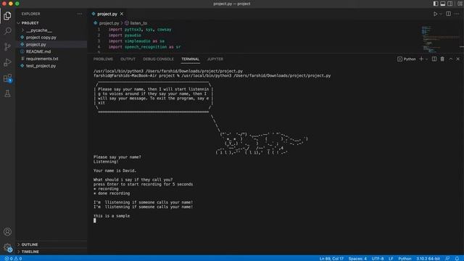Open the Extensions view
This screenshot has height=261, width=464.
(x=7, y=78)
